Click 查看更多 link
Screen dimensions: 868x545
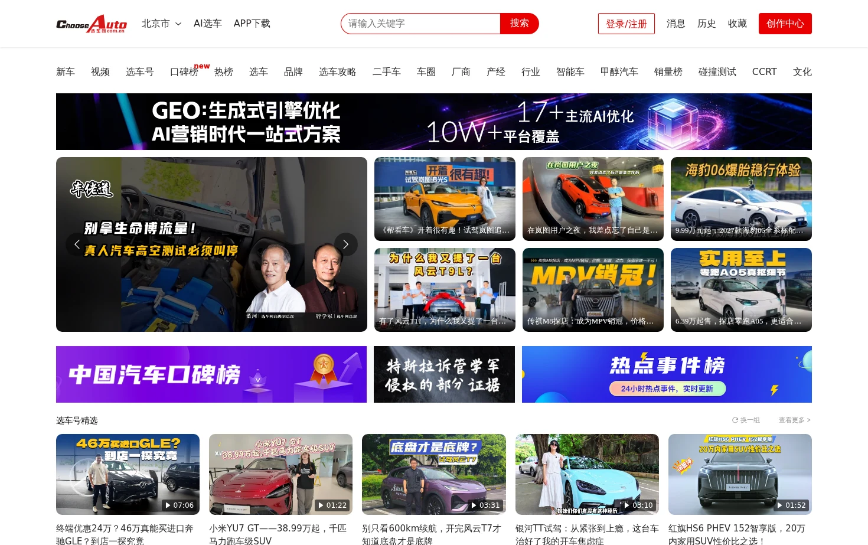[795, 420]
